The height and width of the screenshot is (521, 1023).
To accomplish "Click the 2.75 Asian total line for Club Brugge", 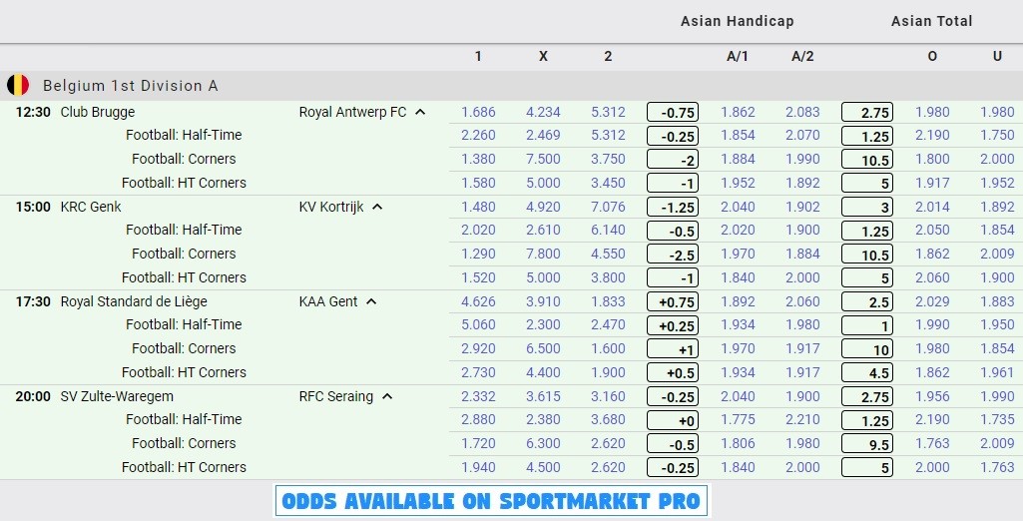I will click(x=867, y=112).
